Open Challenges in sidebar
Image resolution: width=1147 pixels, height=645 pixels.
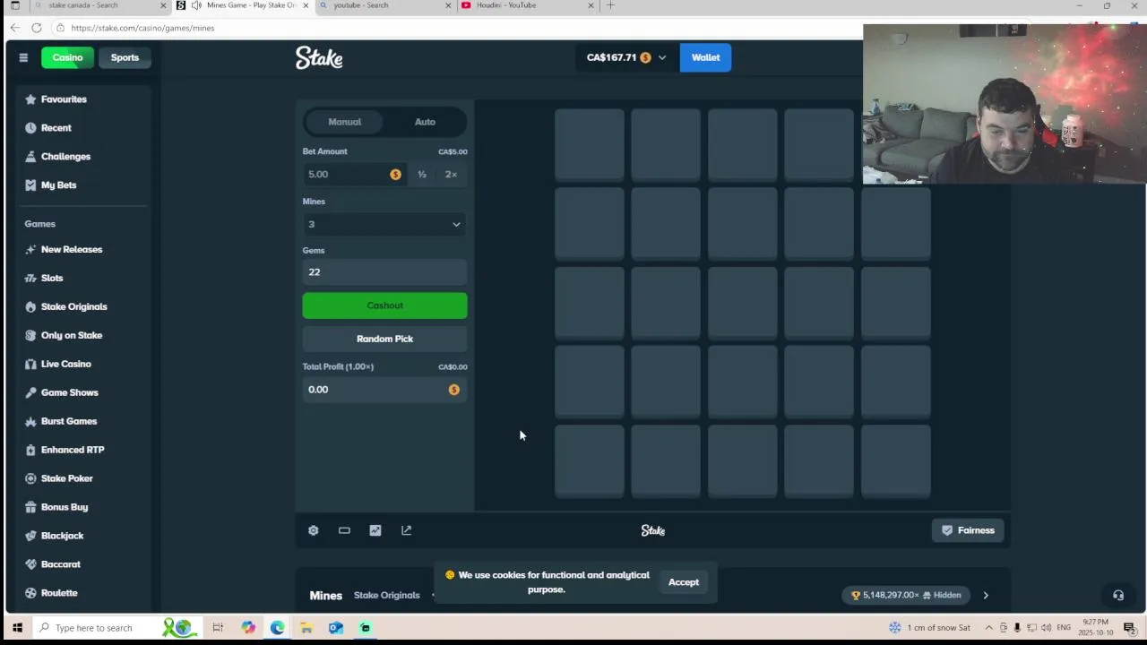(65, 157)
